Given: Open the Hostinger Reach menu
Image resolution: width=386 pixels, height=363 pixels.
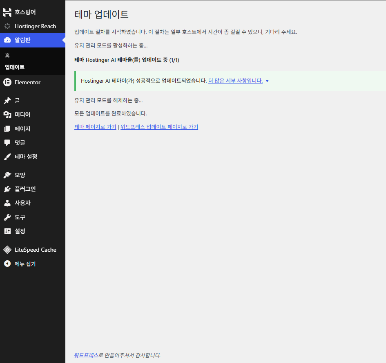Looking at the screenshot, I should pos(33,26).
